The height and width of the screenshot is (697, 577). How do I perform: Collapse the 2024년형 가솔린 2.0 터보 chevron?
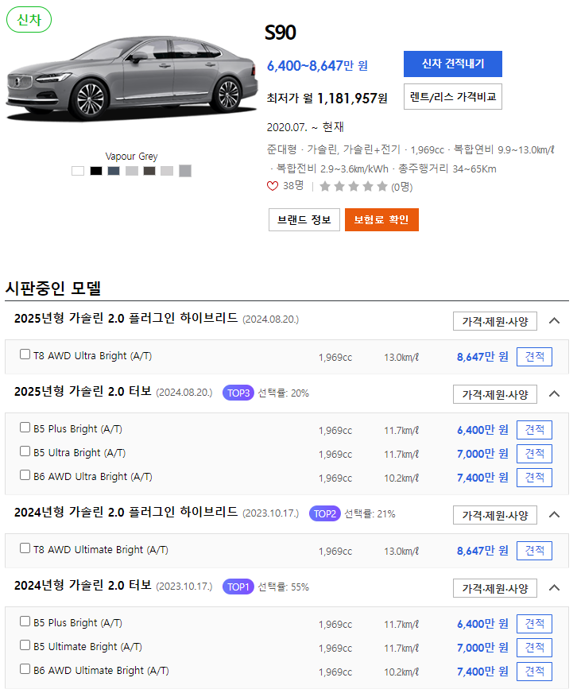(554, 587)
